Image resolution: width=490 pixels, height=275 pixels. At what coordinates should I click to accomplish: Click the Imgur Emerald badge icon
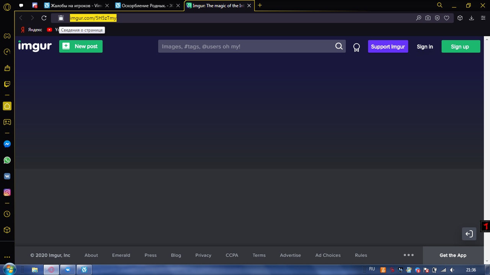click(x=356, y=47)
